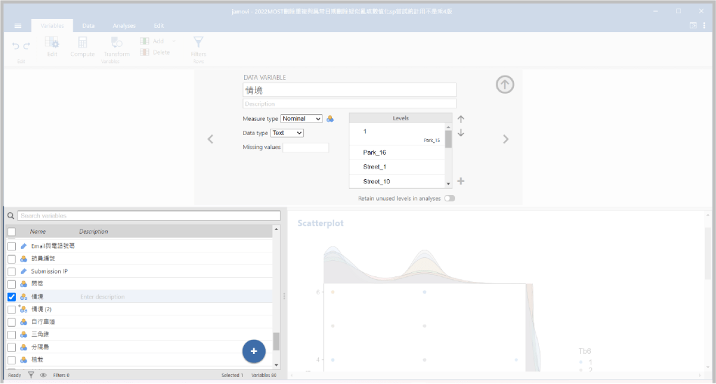Go to previous variable with left chevron
Screen dimensions: 716x384
click(x=210, y=139)
